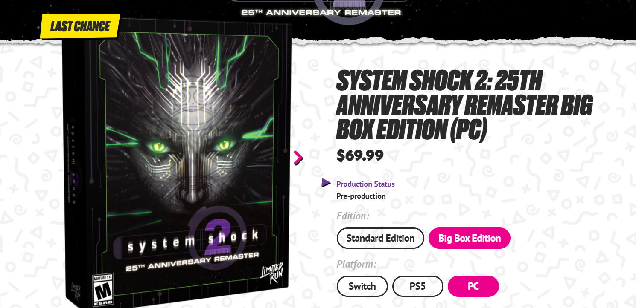The image size is (636, 308).
Task: Choose the Big Box Edition option
Action: (470, 238)
